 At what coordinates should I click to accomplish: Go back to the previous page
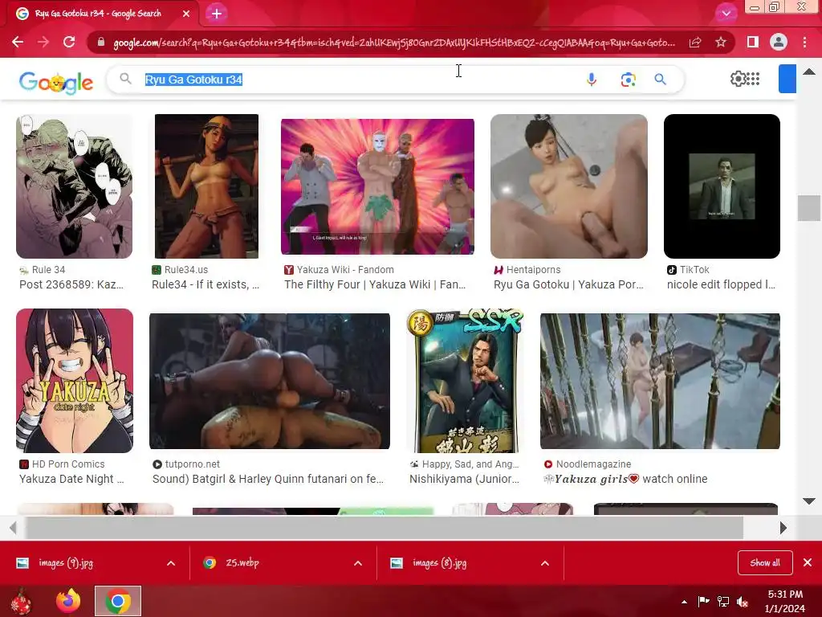coord(18,42)
